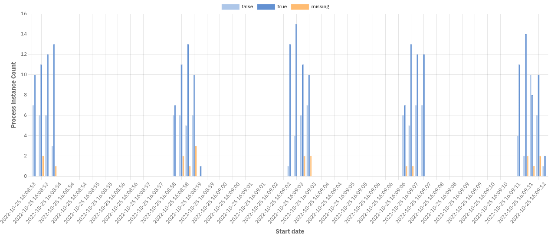
Task: Click the 'Process instance Count' y-axis title
Action: 13,95
